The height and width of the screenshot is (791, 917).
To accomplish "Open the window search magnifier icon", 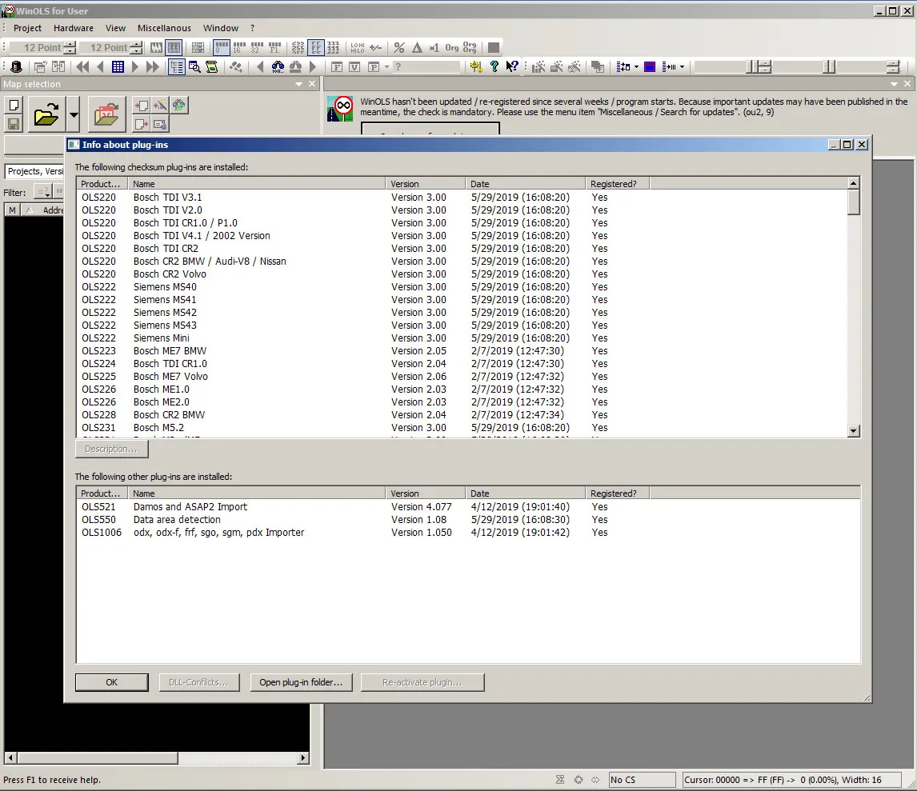I will coord(194,66).
